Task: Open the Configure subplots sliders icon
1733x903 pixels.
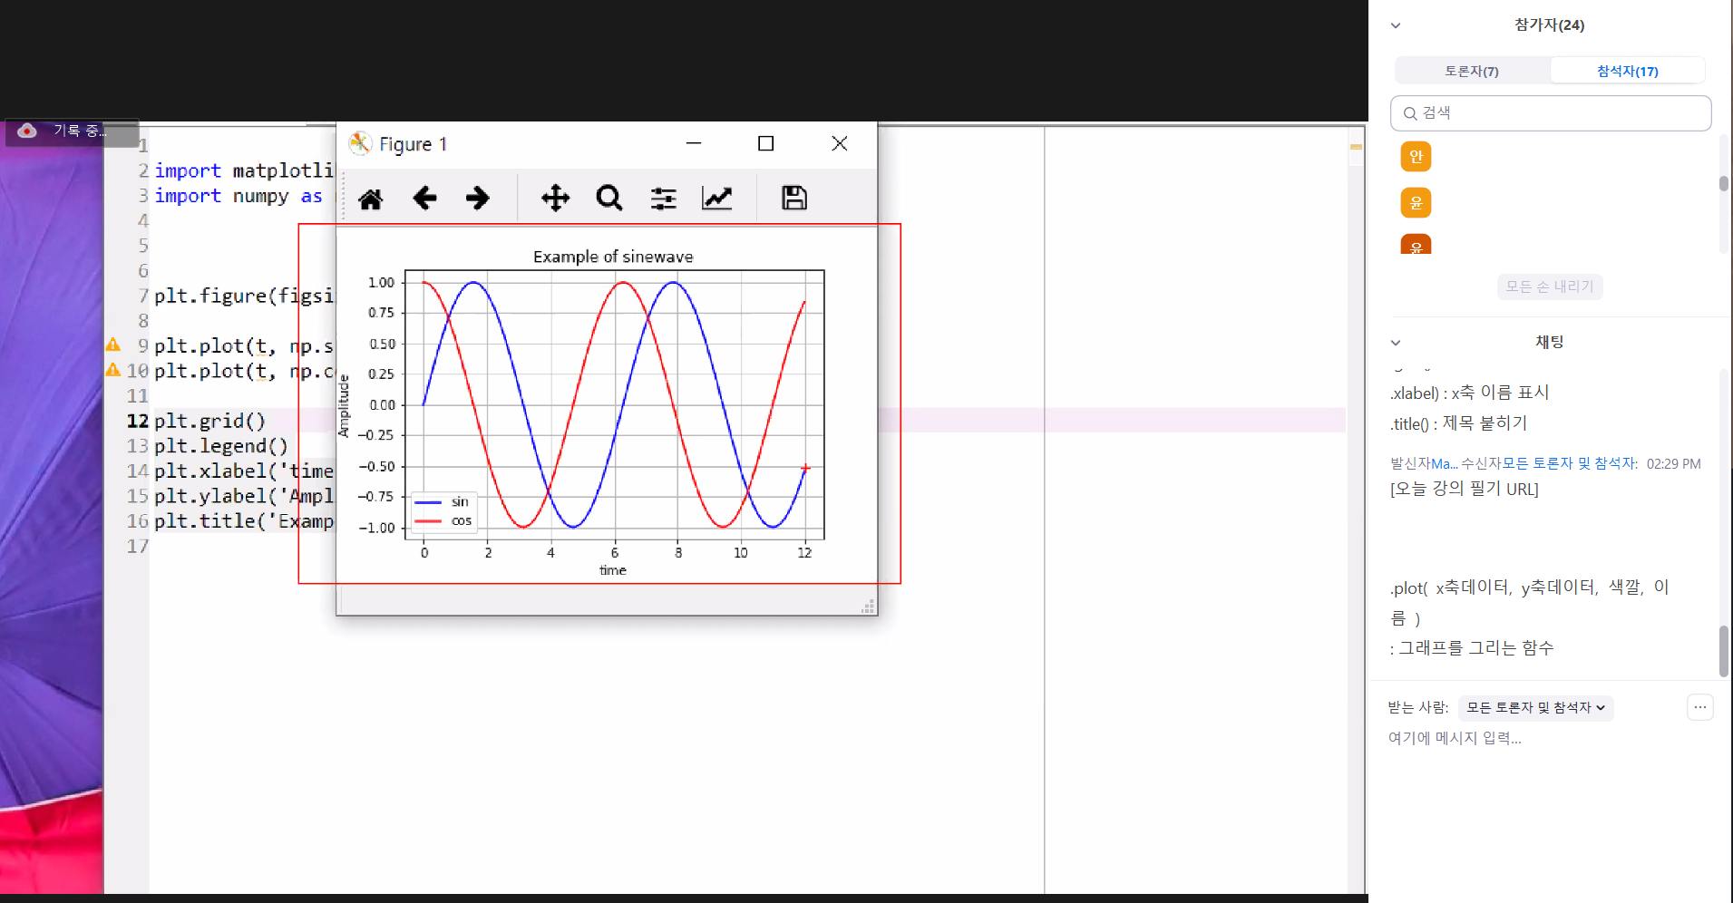Action: tap(663, 198)
